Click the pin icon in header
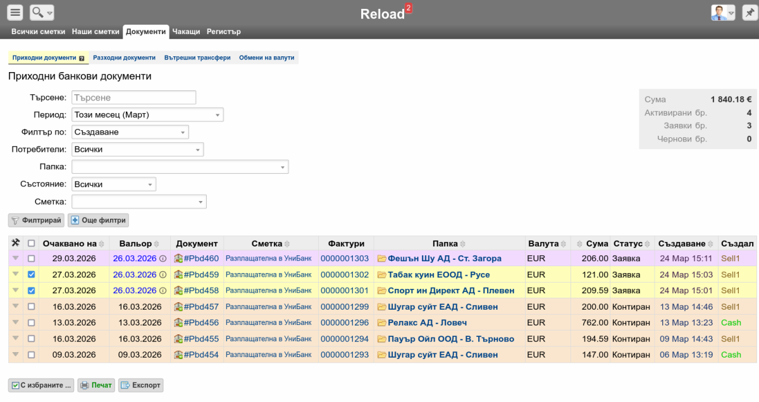The width and height of the screenshot is (759, 402). coord(750,13)
